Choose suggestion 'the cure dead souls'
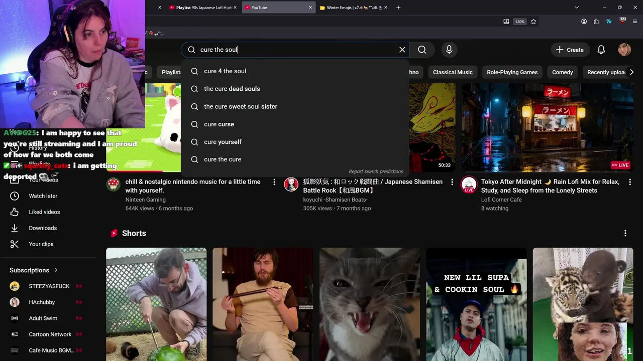This screenshot has height=361, width=643. click(x=295, y=89)
